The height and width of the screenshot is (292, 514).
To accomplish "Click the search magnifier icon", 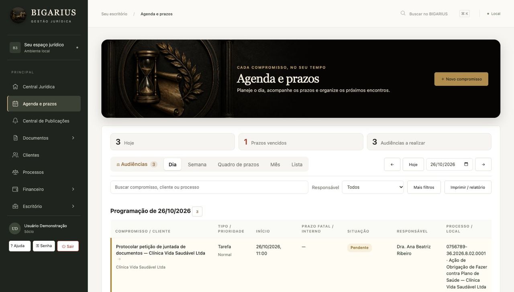I will (x=403, y=13).
